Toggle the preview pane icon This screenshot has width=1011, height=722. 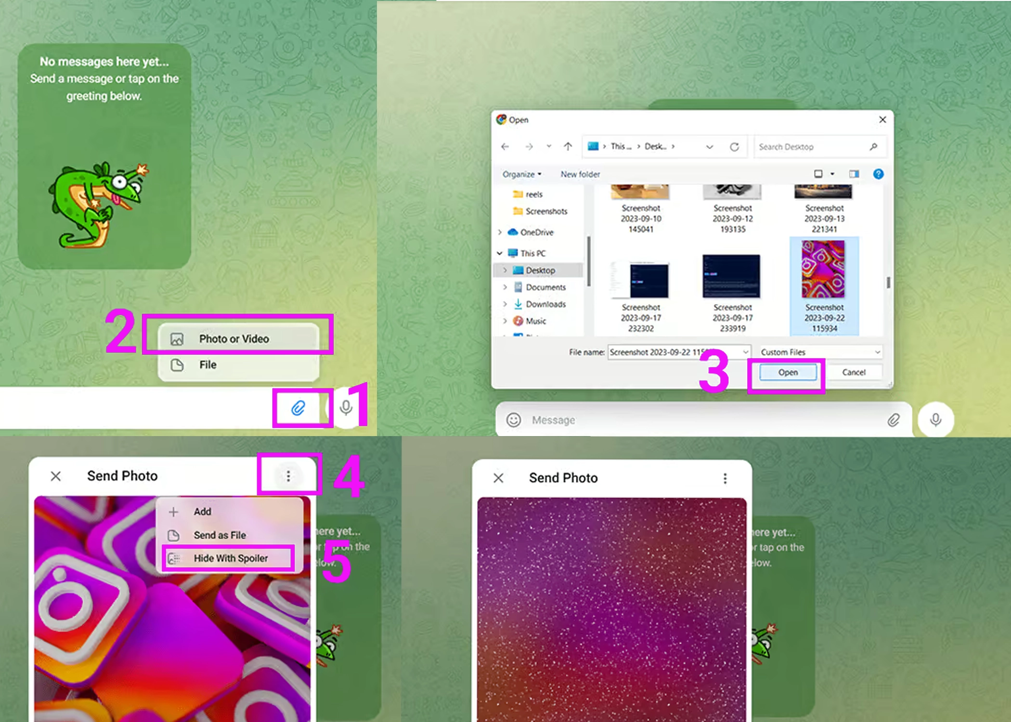tap(854, 174)
